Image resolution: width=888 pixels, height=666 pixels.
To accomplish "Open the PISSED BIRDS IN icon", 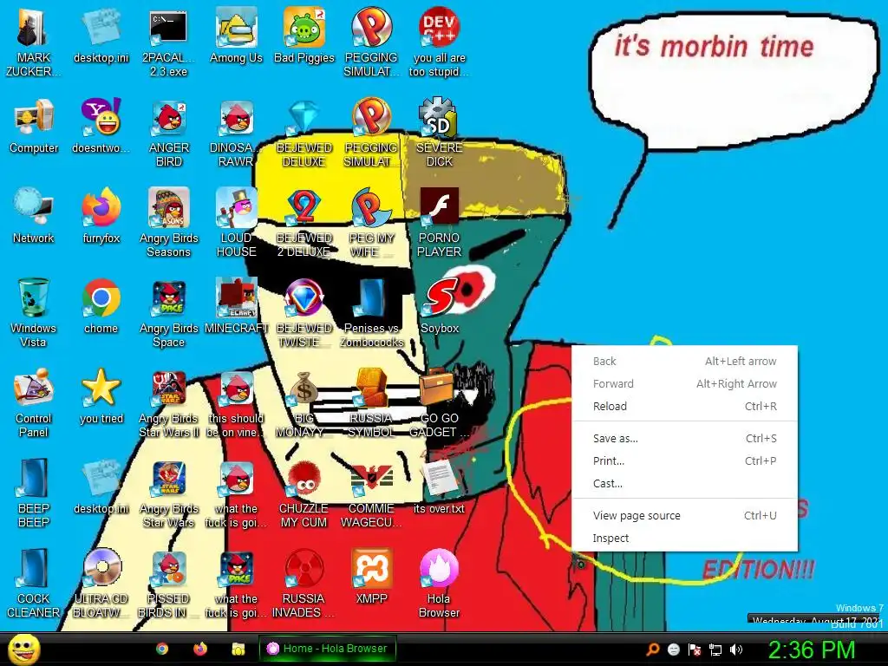I will (x=169, y=583).
